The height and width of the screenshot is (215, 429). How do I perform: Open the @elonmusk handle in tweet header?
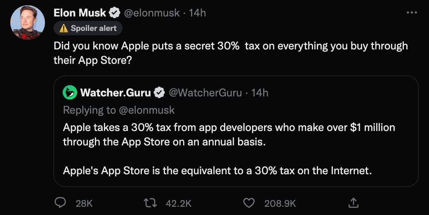pos(151,13)
